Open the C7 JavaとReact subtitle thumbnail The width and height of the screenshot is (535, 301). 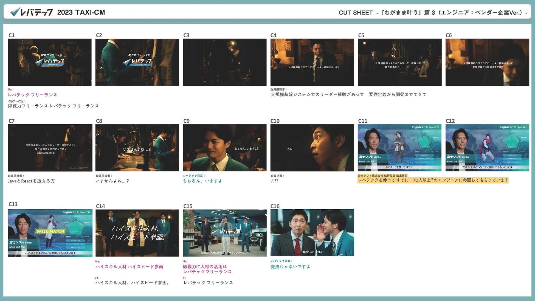pos(50,148)
